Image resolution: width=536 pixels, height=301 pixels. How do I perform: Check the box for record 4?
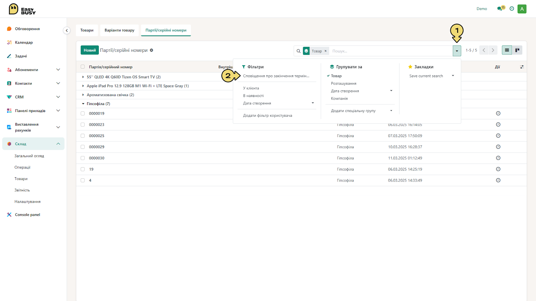[x=83, y=180]
